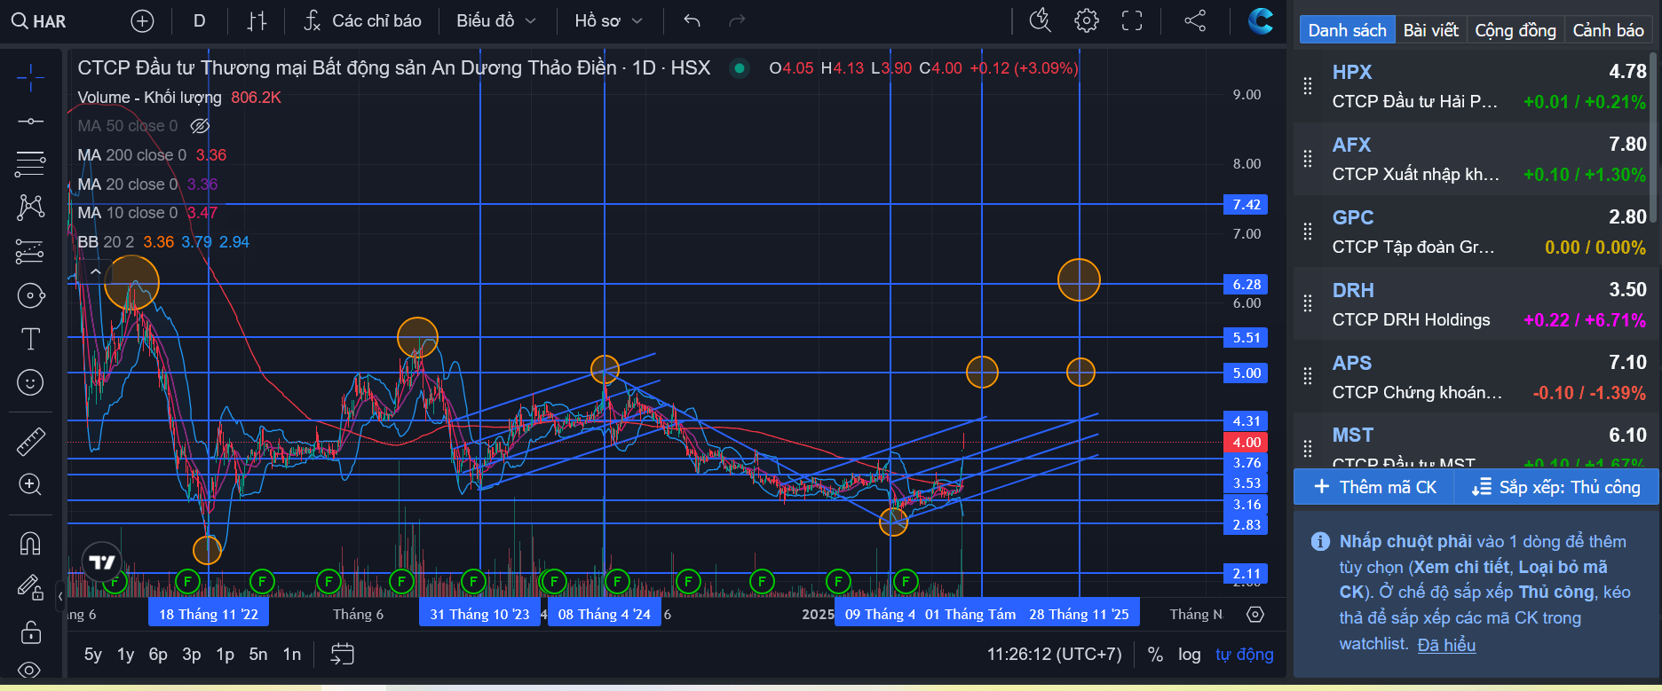Open the emoji icons tool
The height and width of the screenshot is (691, 1662).
click(30, 382)
